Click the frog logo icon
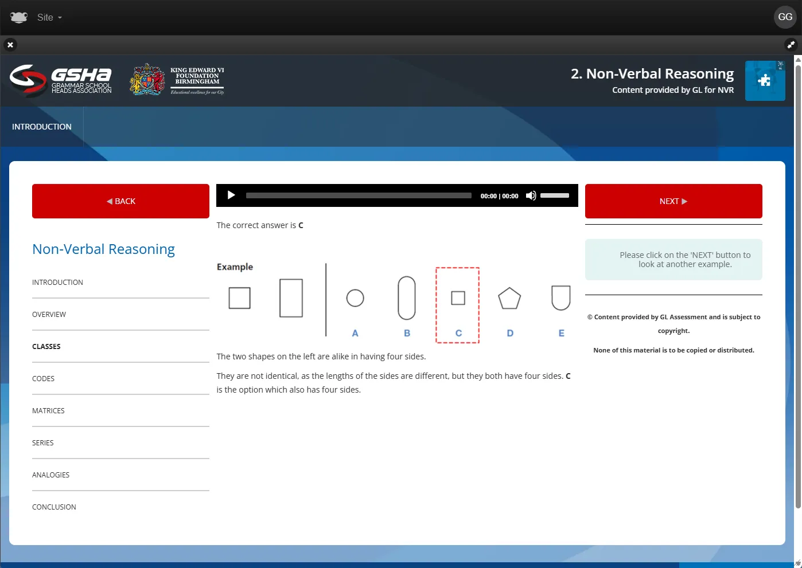This screenshot has width=802, height=568. click(19, 17)
